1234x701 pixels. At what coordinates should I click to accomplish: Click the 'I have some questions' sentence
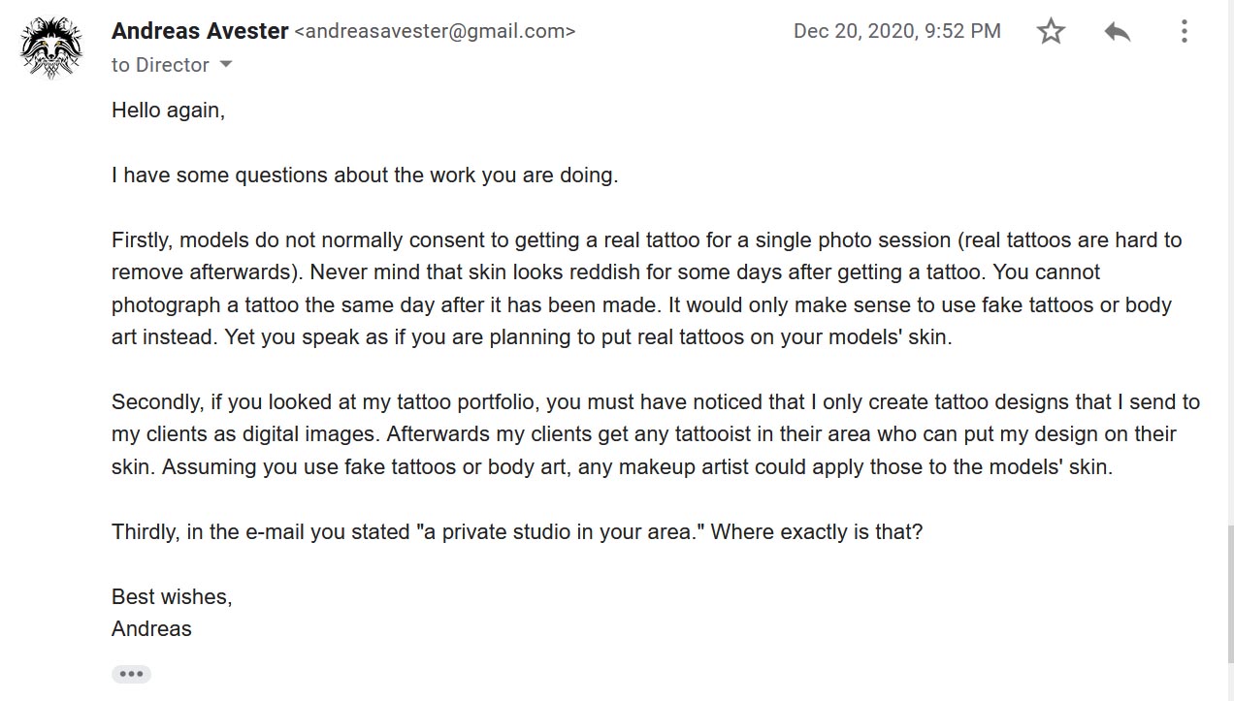coord(365,175)
